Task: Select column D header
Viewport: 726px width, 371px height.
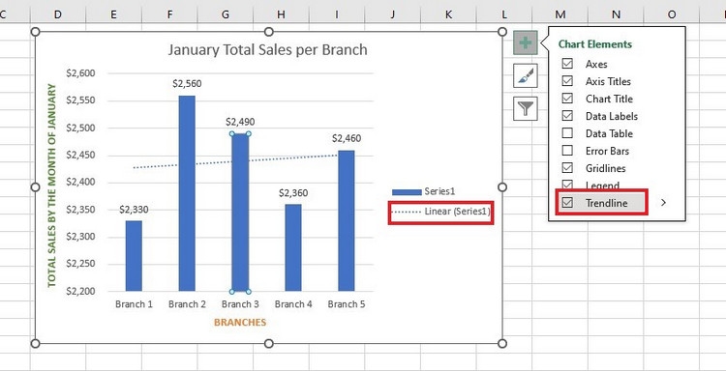Action: coord(58,14)
